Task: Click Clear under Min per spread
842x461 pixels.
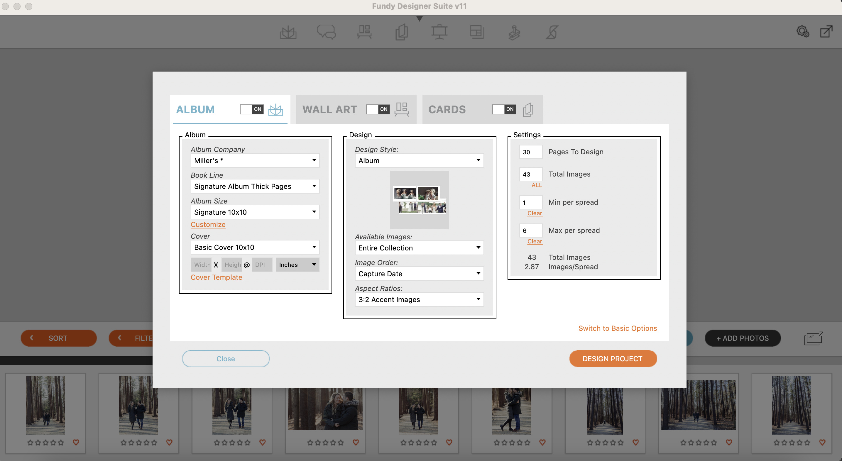Action: (x=535, y=213)
